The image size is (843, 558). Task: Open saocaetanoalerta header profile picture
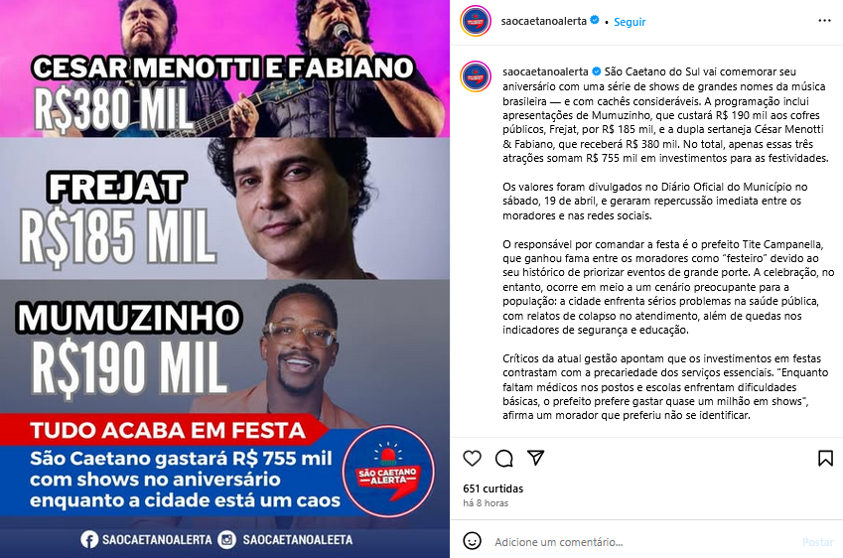tap(476, 22)
